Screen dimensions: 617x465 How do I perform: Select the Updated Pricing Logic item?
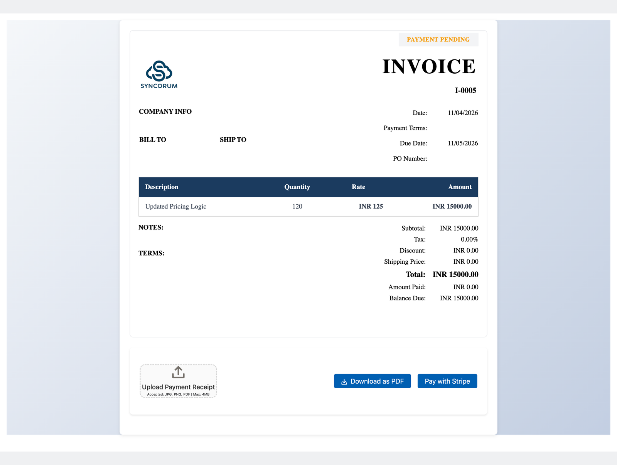(x=176, y=206)
